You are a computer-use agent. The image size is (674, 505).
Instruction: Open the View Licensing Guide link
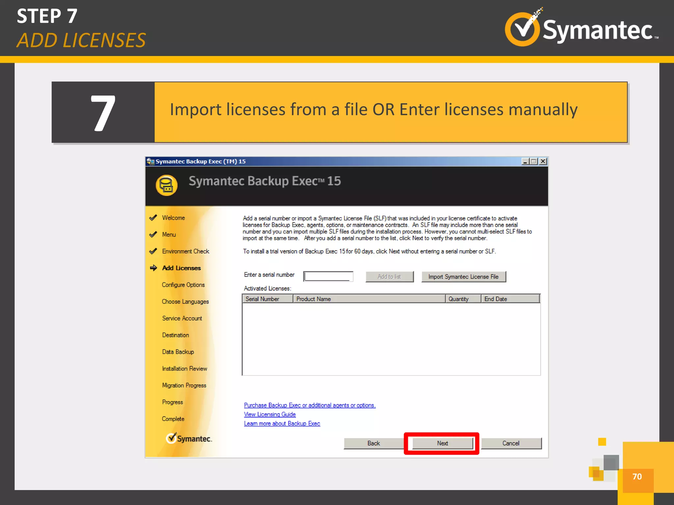[270, 414]
